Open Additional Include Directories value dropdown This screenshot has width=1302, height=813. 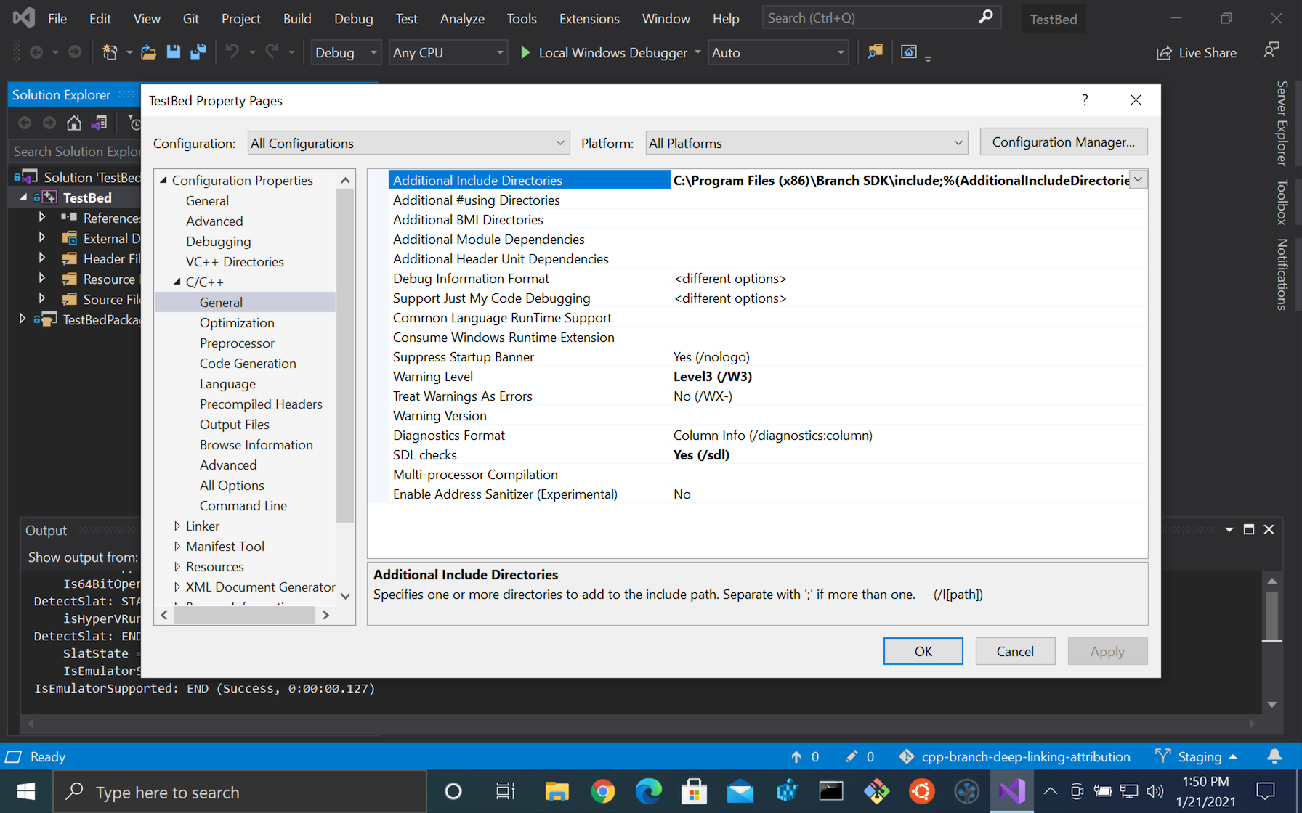(x=1139, y=179)
